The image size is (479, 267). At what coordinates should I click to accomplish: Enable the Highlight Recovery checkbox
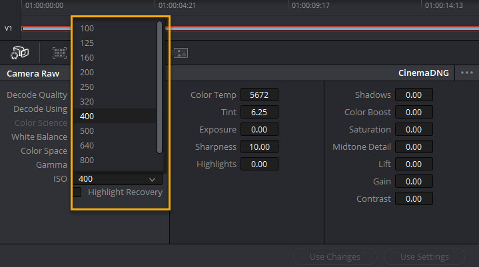(x=77, y=192)
